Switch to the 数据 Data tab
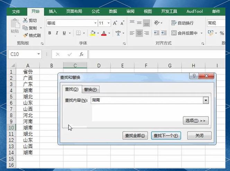Screen dimensions: 230x171 113,11
